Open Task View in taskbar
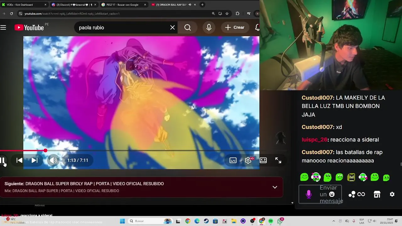This screenshot has width=402, height=226. (178, 221)
